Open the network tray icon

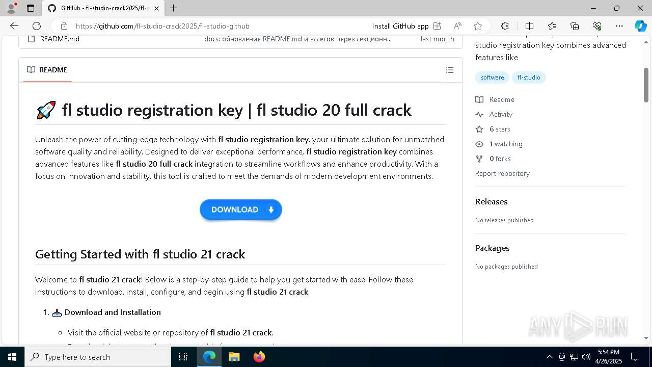coord(574,357)
